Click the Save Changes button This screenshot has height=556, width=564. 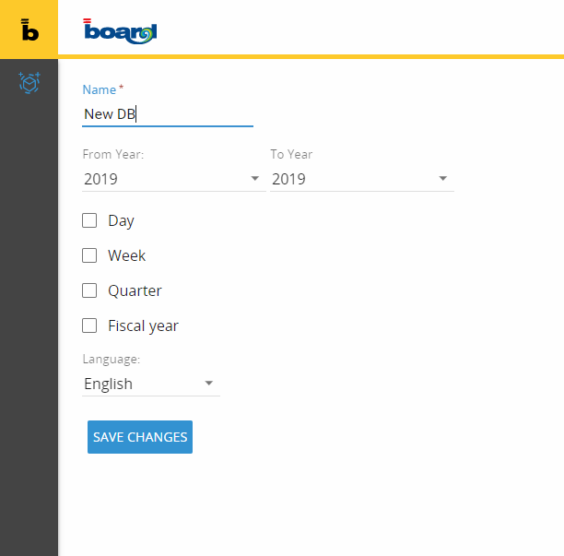tap(140, 437)
